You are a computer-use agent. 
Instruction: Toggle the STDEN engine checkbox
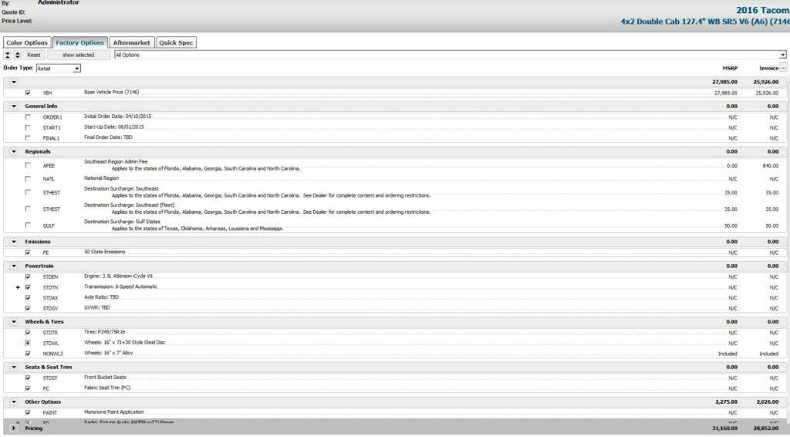click(28, 276)
